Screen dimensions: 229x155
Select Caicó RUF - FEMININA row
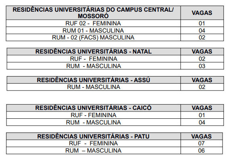115,115
